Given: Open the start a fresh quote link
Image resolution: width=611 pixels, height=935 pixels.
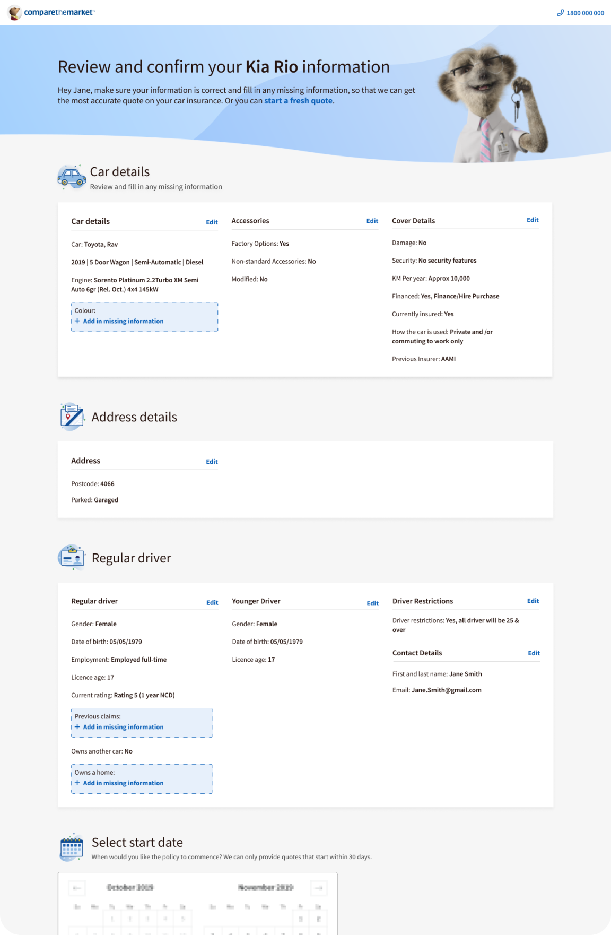Looking at the screenshot, I should (299, 101).
